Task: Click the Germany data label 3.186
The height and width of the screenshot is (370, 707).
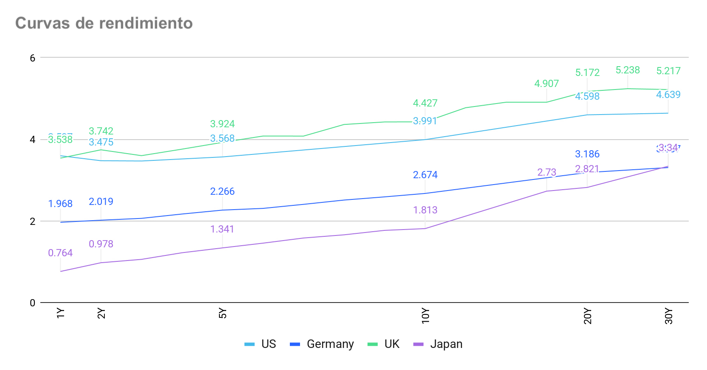Action: tap(587, 154)
